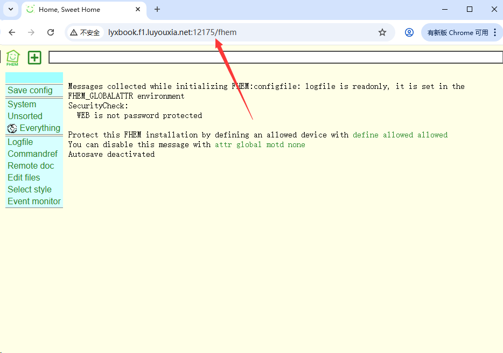The image size is (503, 353).
Task: Open a new browser tab
Action: (x=157, y=9)
